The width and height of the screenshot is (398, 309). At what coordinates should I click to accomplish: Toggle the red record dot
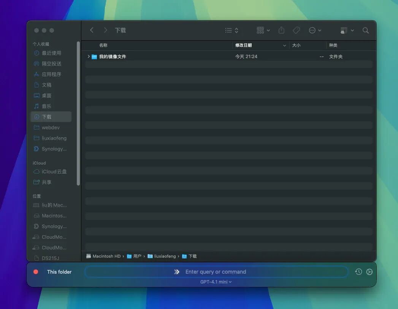tap(36, 272)
